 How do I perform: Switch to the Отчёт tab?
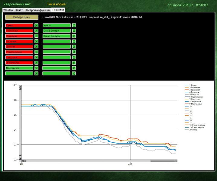pyautogui.click(x=19, y=10)
